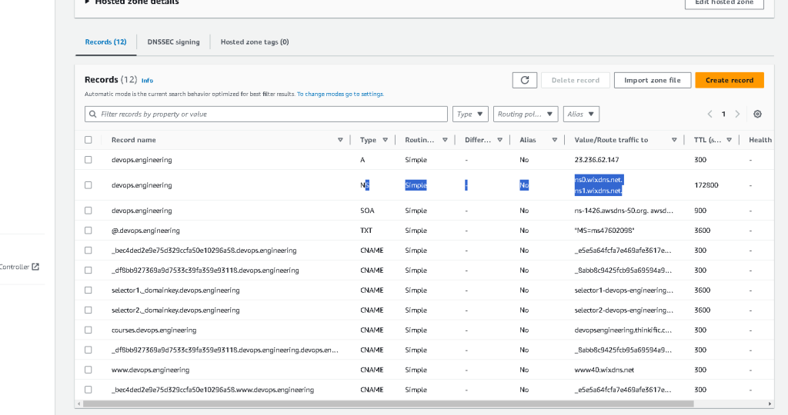788x415 pixels.
Task: Switch to the Records (12) tab
Action: click(x=105, y=42)
